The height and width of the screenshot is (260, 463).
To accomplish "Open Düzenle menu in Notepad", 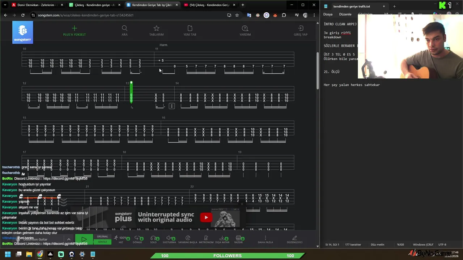I will click(345, 14).
